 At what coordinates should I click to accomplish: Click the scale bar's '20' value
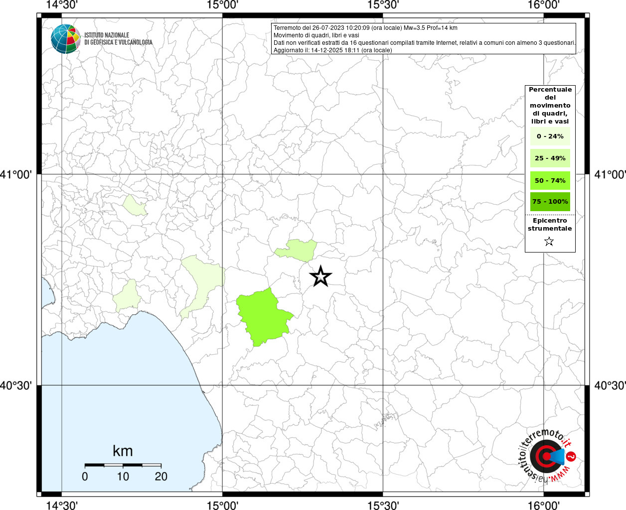[x=161, y=477]
